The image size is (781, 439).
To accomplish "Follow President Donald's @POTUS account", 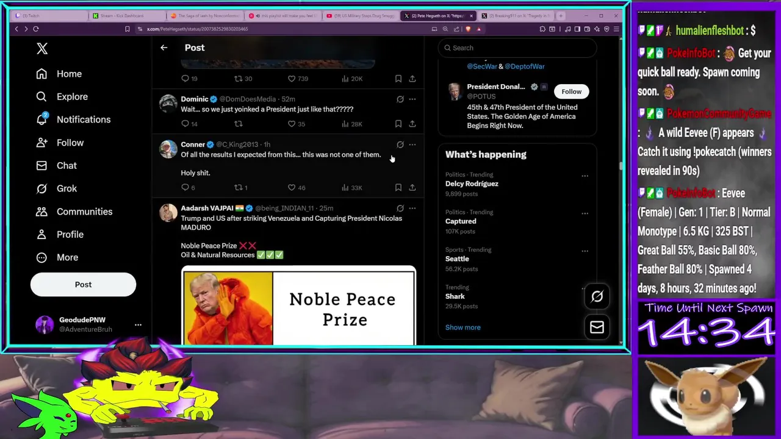I will [571, 91].
